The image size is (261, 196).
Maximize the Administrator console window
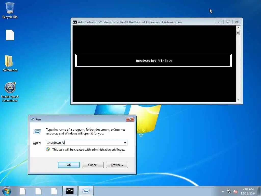(x=228, y=22)
